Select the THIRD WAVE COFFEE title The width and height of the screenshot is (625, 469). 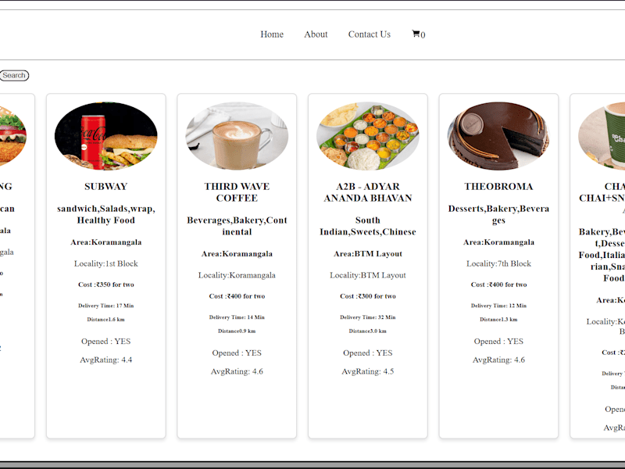(x=237, y=192)
